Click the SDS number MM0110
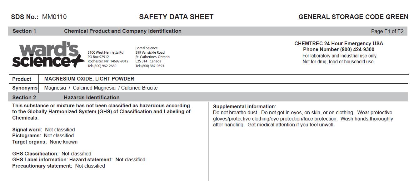This screenshot has width=419, height=181. (x=54, y=17)
